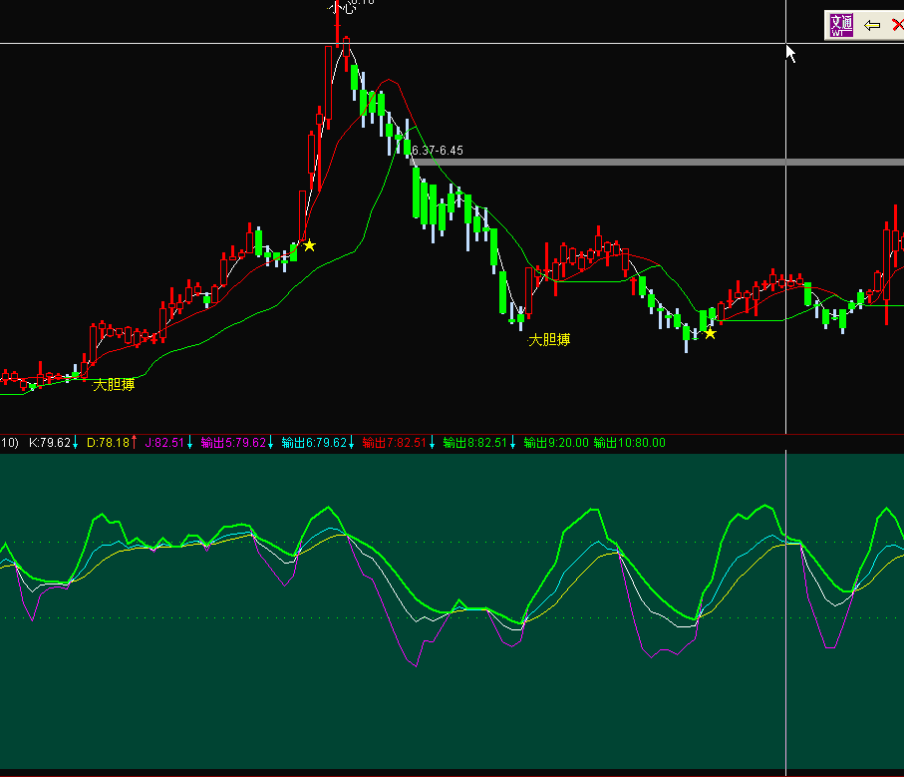Click the magenta J:82.51 indicator value
Viewport: 904px width, 777px height.
165,443
